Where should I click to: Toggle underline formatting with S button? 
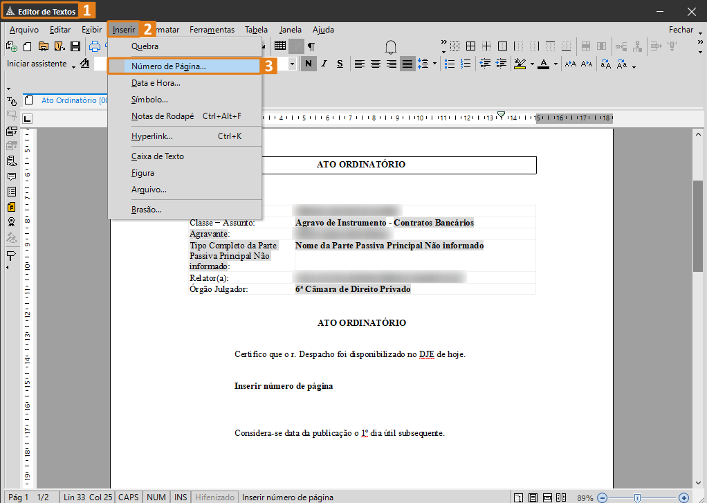(x=340, y=64)
